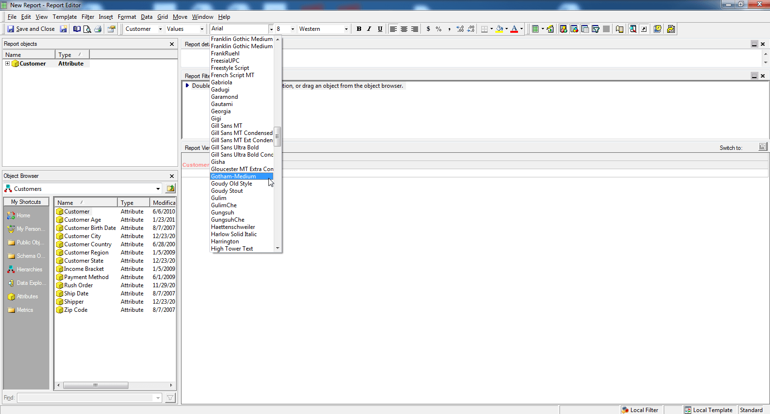770x414 pixels.
Task: Click the Grid view toolbar icon
Action: tap(535, 29)
